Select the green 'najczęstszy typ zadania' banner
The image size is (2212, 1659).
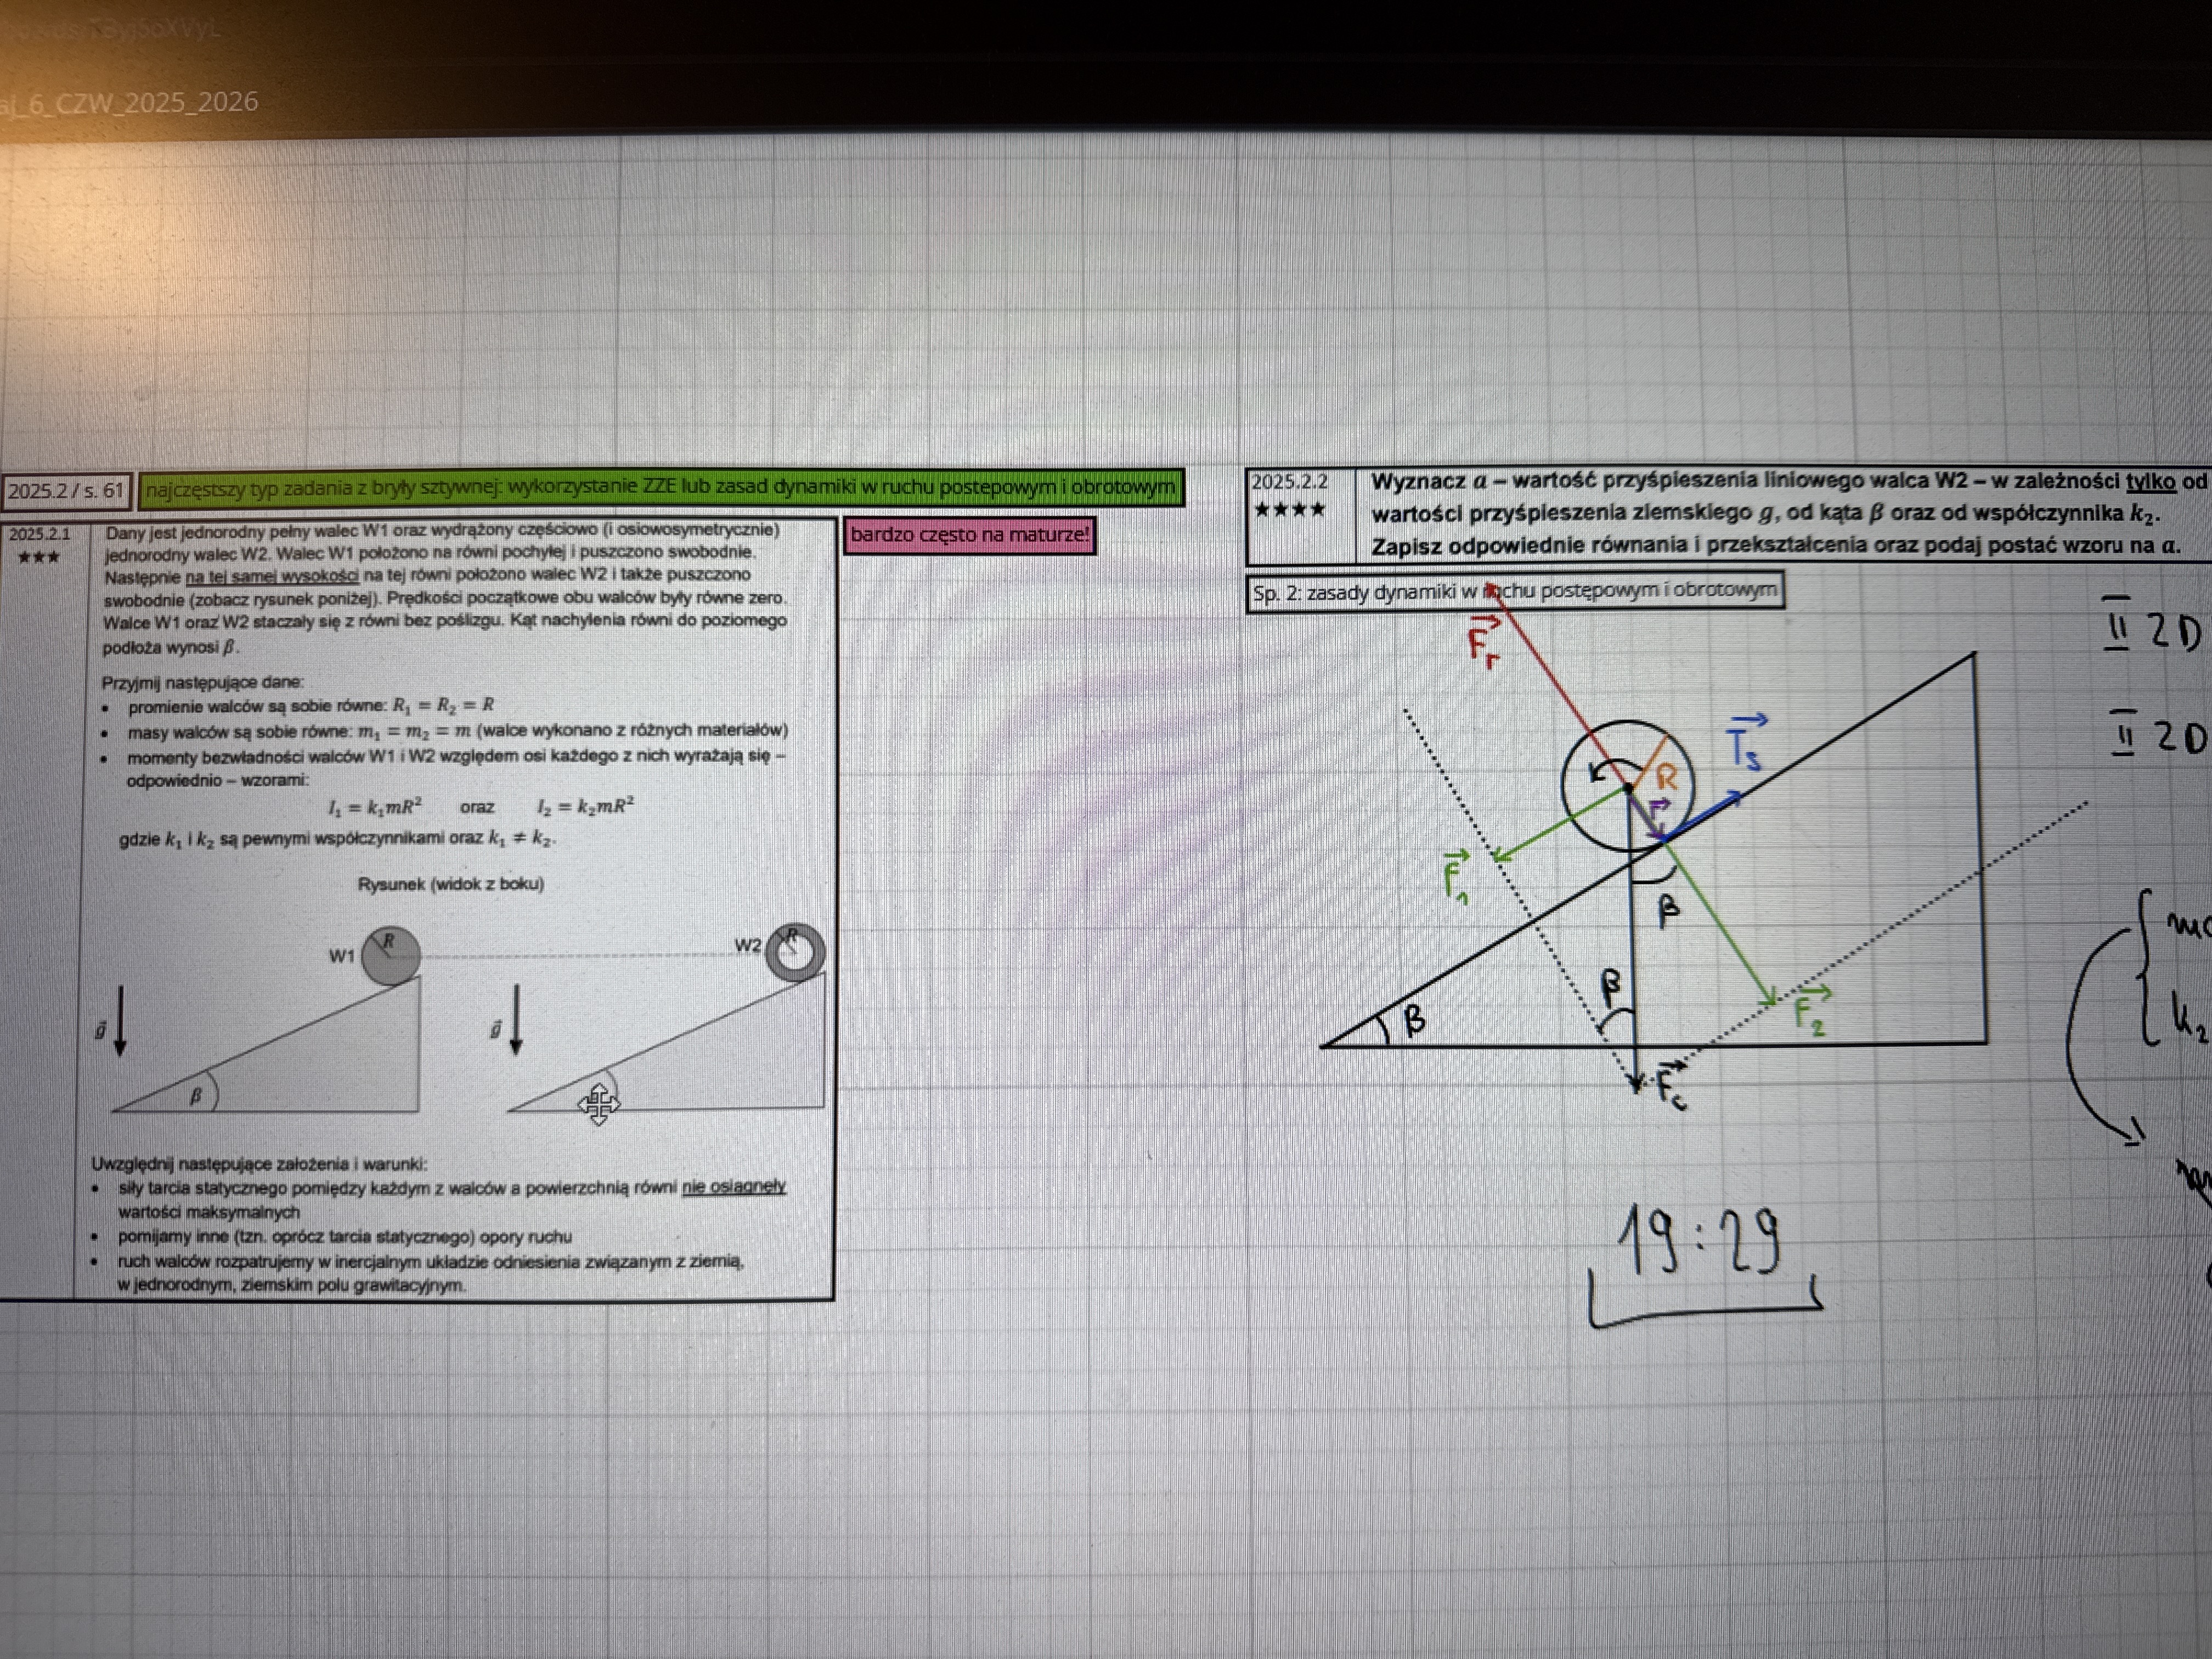(x=660, y=488)
